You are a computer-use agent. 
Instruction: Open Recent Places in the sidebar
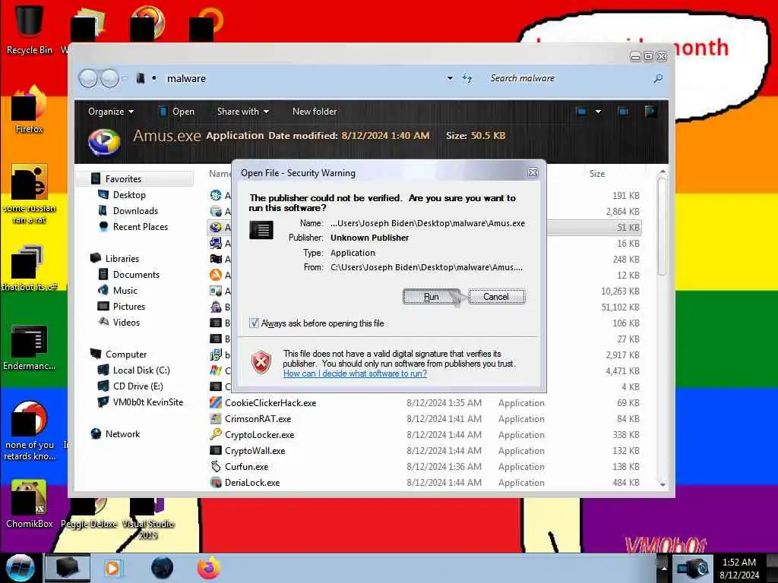(x=140, y=226)
